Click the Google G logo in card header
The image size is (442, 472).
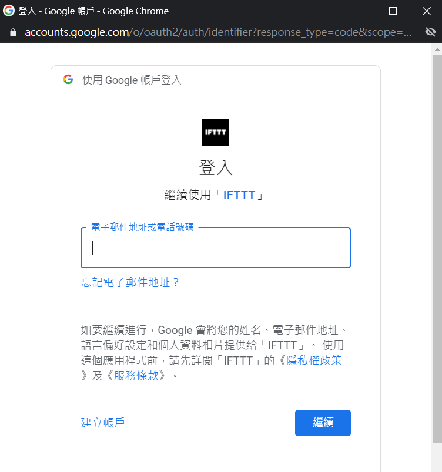(x=68, y=79)
